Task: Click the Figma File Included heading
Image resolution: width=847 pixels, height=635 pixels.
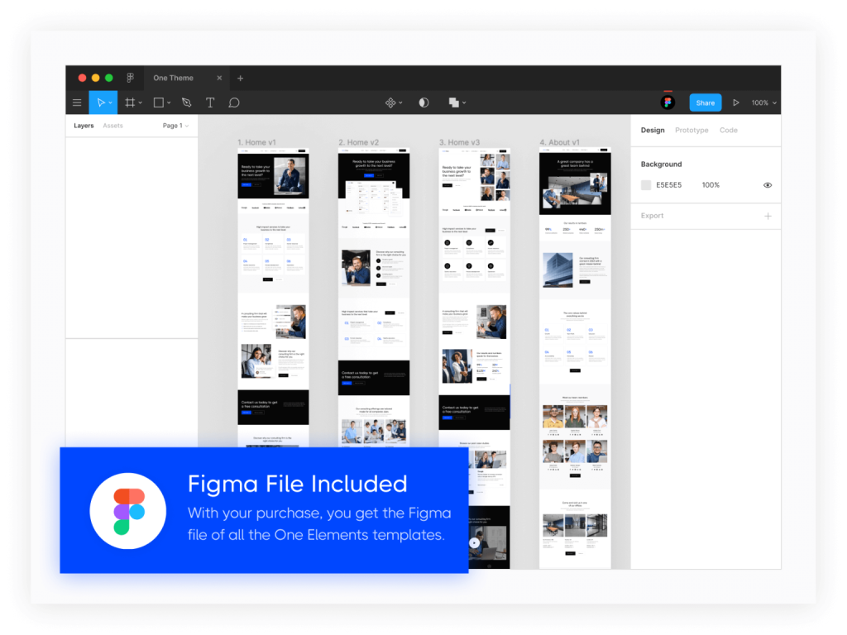Action: [x=297, y=484]
